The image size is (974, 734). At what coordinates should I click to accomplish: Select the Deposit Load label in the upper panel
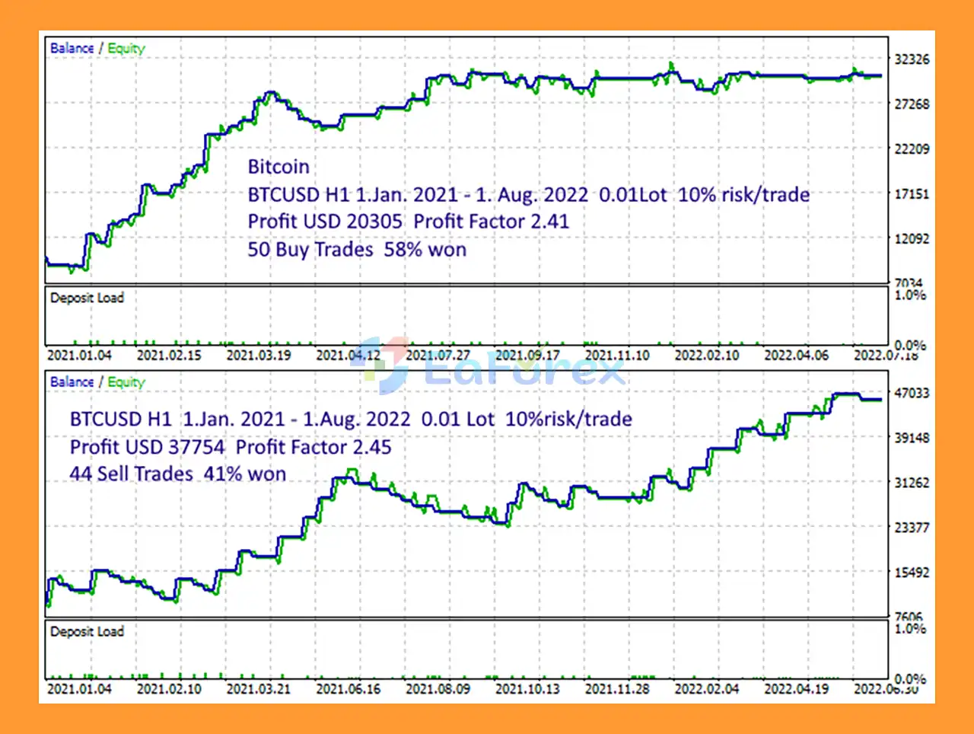87,298
